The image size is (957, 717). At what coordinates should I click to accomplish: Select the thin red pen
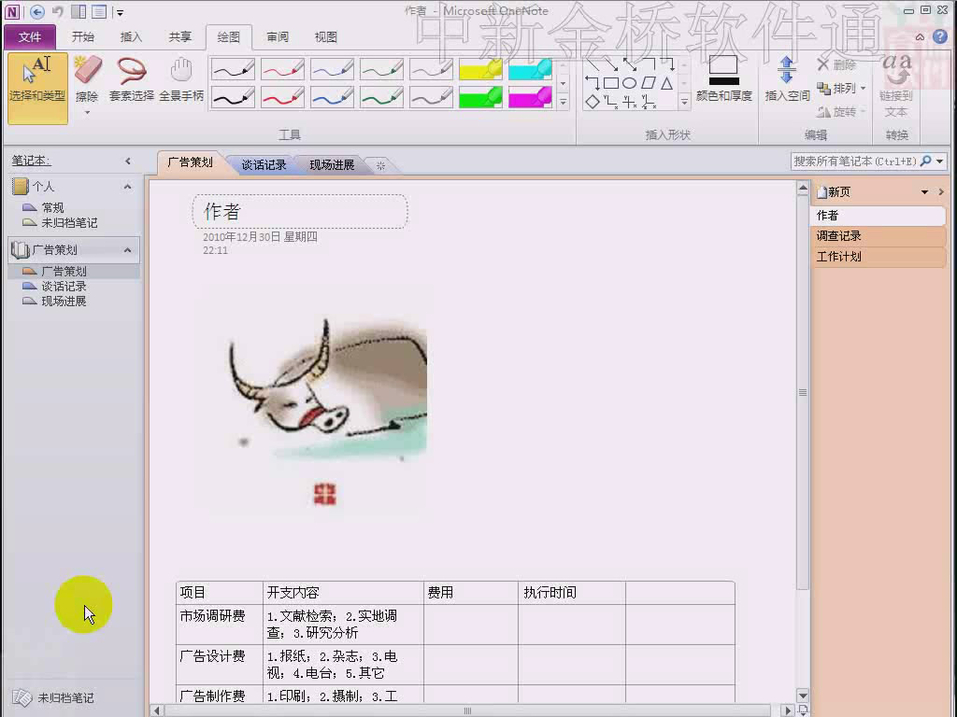click(x=282, y=69)
